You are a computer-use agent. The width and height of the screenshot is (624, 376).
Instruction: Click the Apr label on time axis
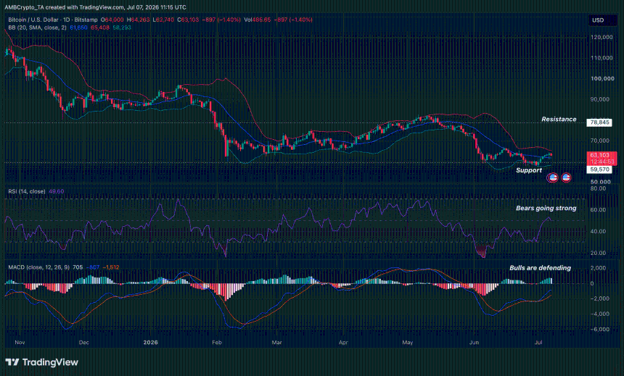click(343, 342)
